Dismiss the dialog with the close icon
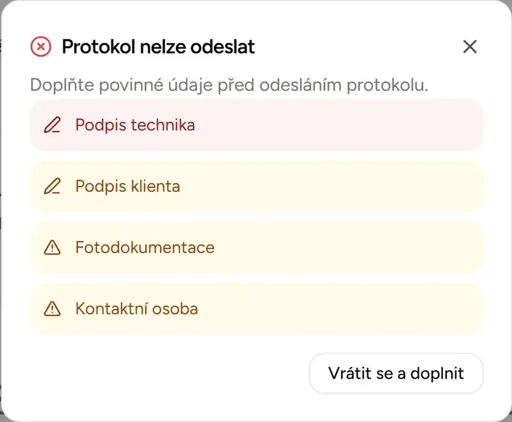This screenshot has height=422, width=512. 470,47
